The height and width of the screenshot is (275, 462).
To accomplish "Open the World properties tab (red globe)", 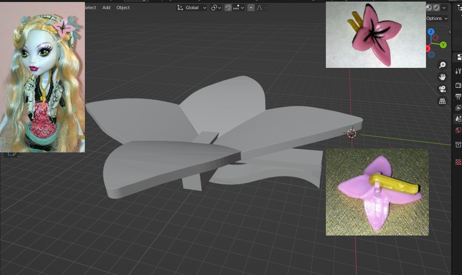I will pyautogui.click(x=458, y=130).
